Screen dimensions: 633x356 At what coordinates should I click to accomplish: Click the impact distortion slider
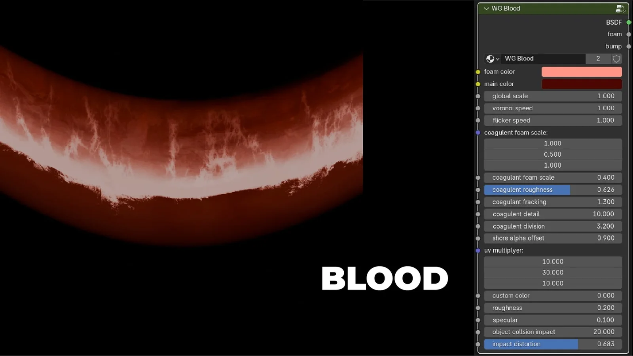pyautogui.click(x=553, y=344)
